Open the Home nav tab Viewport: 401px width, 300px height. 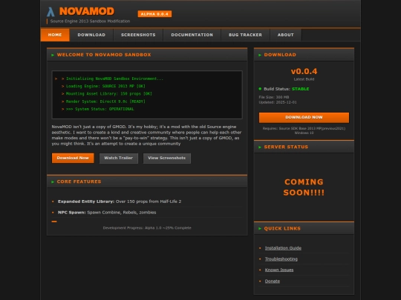click(x=55, y=35)
